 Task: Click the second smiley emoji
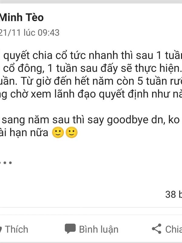72,132
